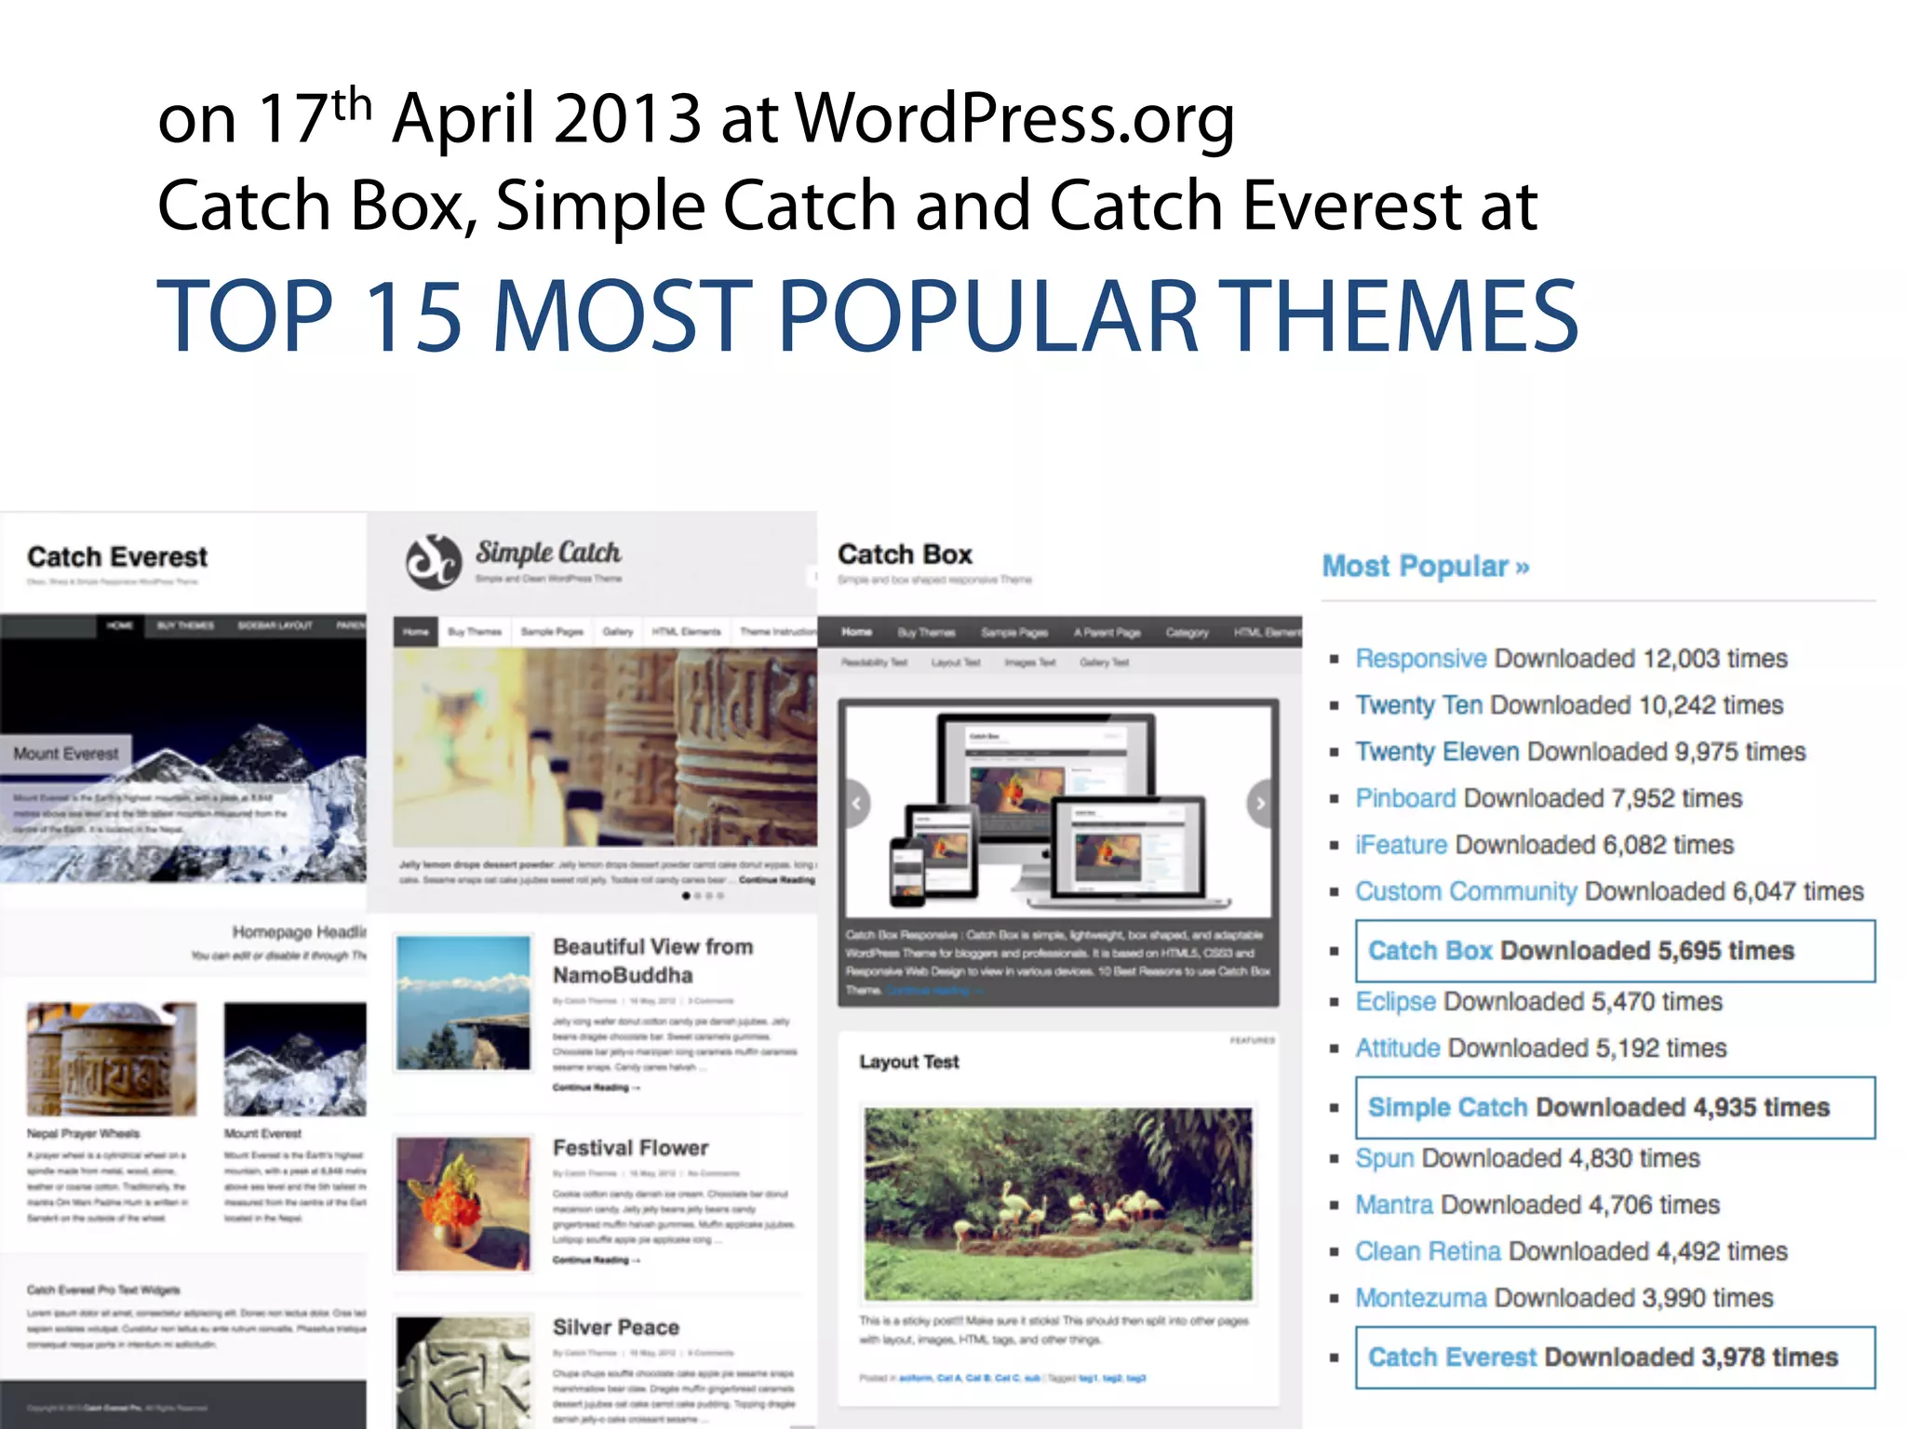
Task: Click BUY THEMES in Catch Everest menu
Action: click(x=185, y=625)
